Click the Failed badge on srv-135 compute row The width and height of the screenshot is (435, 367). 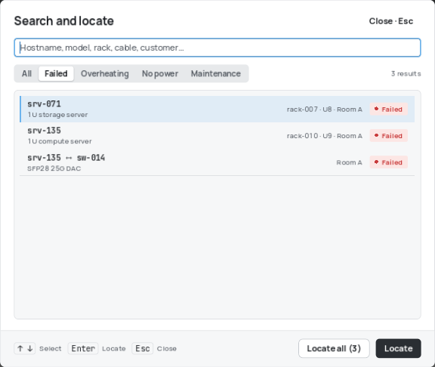pos(389,136)
